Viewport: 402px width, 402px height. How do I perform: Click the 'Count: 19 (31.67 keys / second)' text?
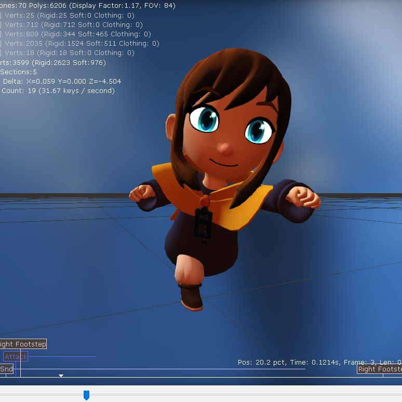pyautogui.click(x=58, y=91)
